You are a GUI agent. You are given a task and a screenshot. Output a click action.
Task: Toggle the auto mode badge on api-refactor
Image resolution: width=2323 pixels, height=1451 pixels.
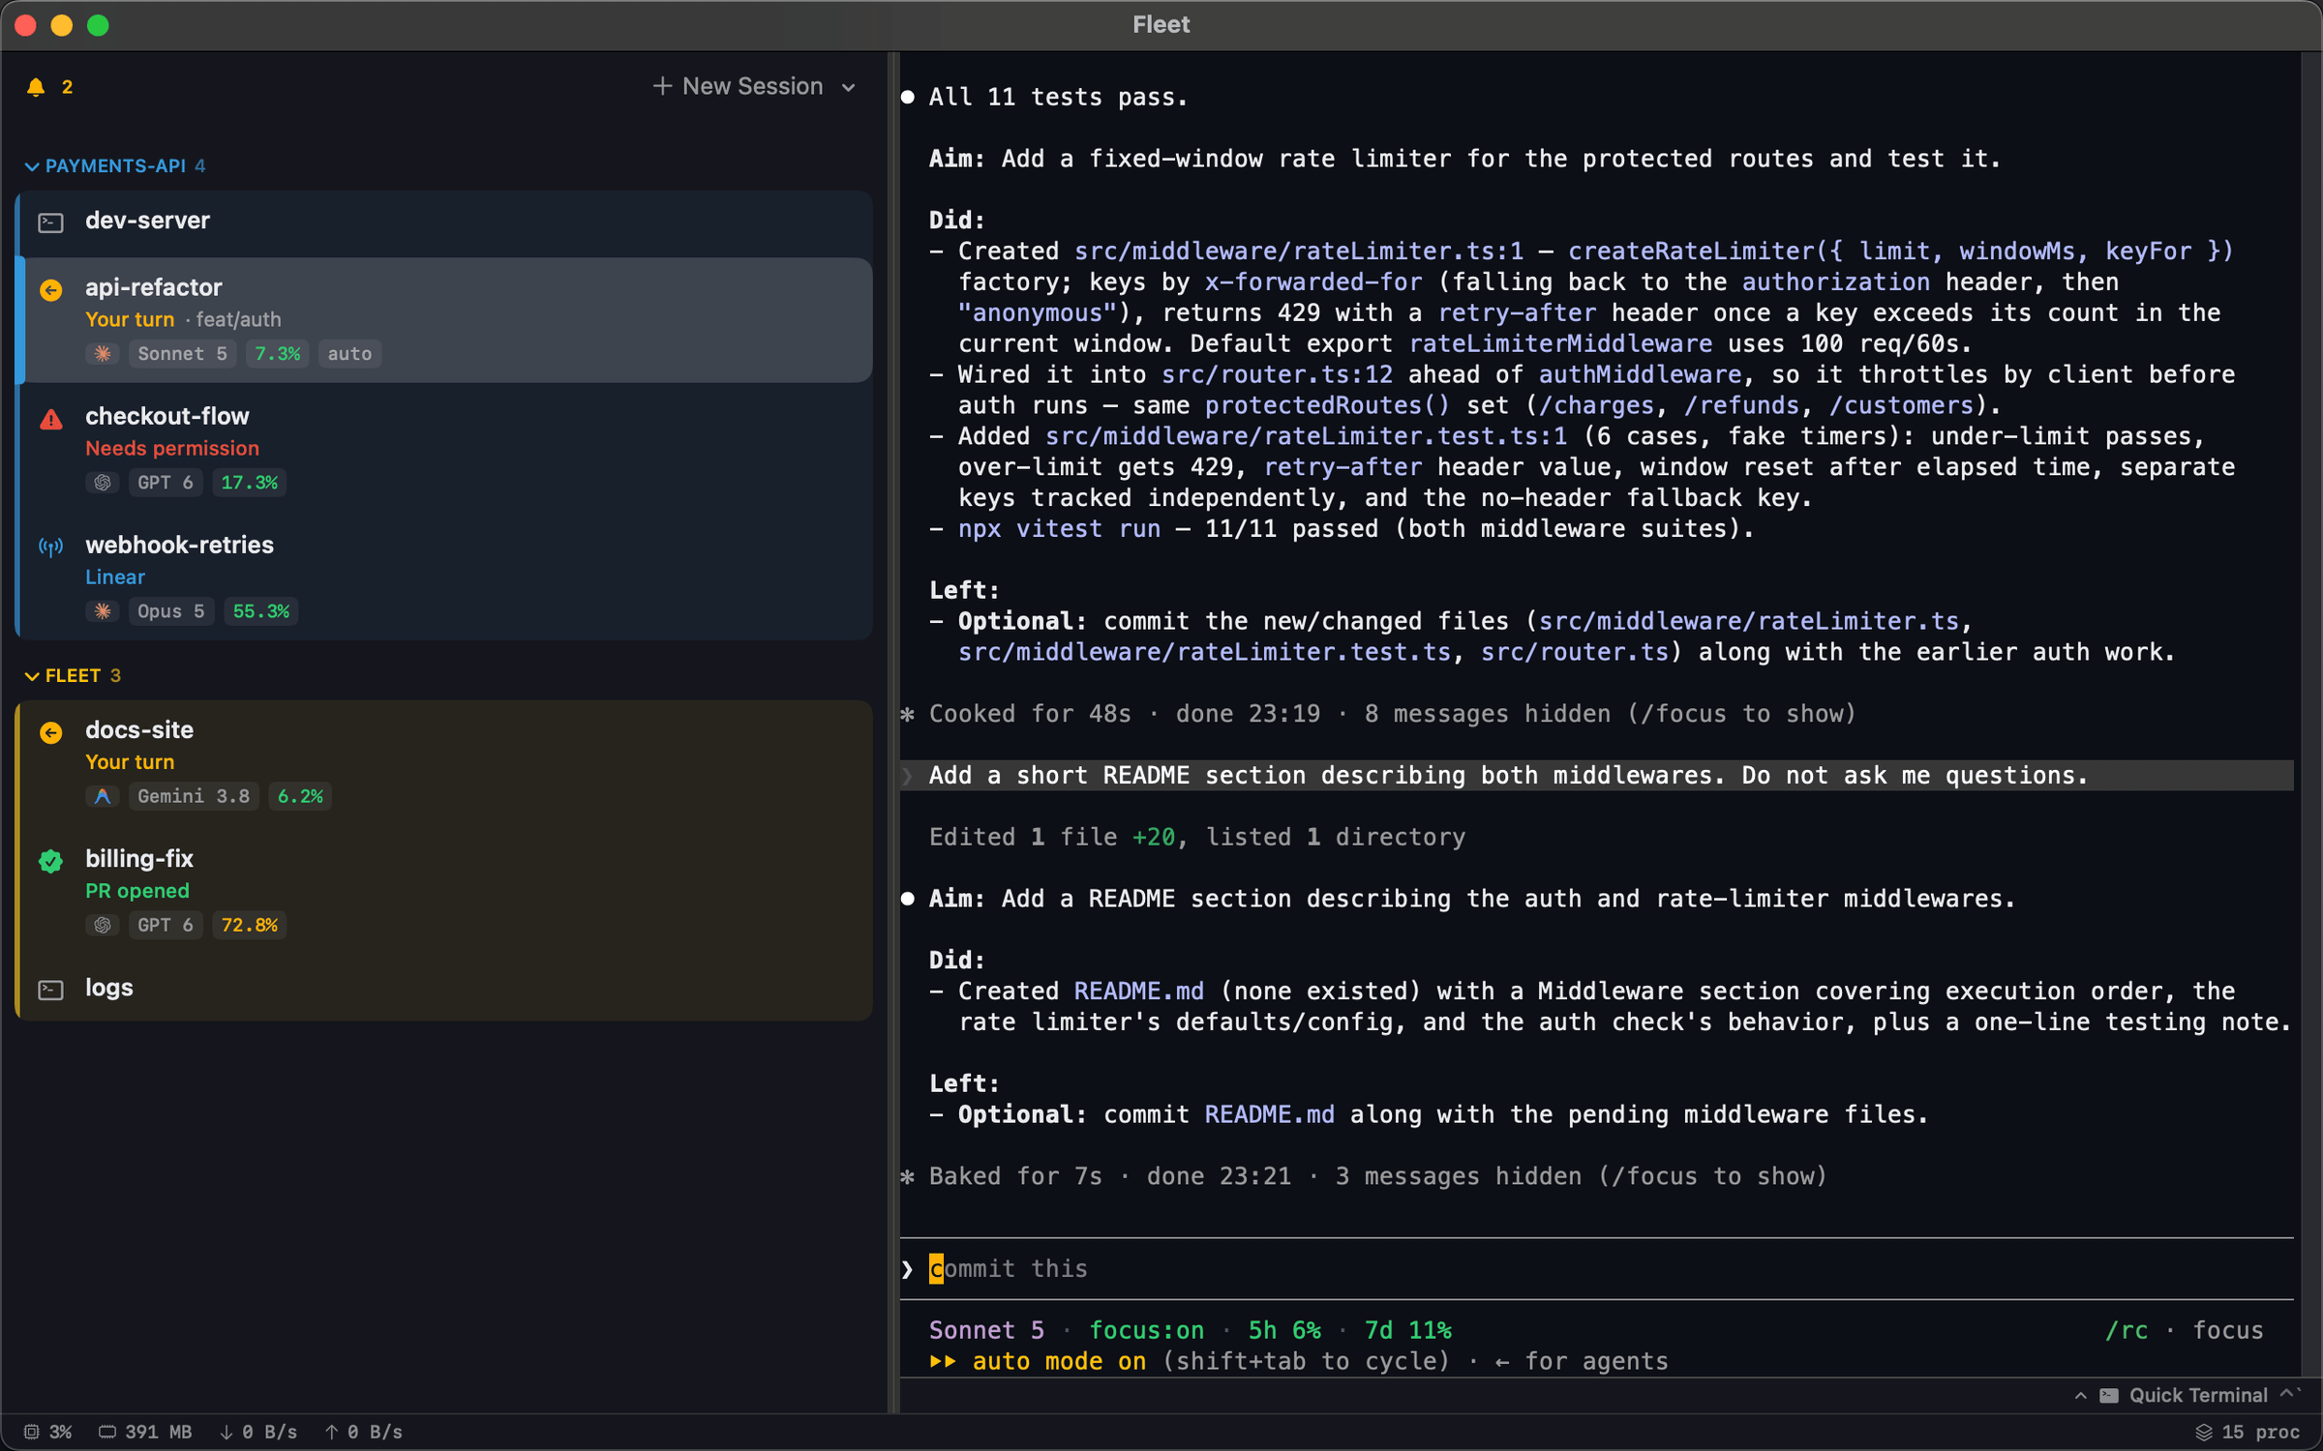point(349,354)
